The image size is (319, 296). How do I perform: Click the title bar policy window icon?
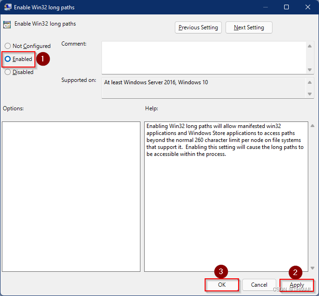[x=8, y=7]
